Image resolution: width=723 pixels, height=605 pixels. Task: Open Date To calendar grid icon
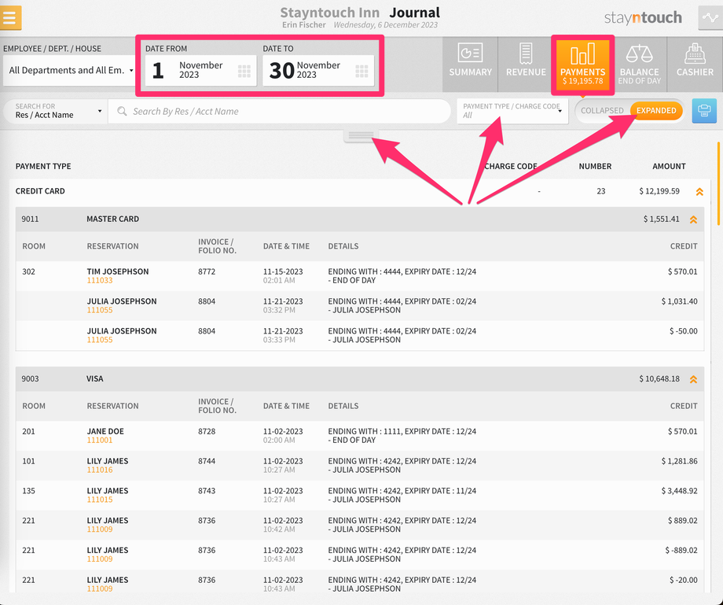[x=361, y=71]
